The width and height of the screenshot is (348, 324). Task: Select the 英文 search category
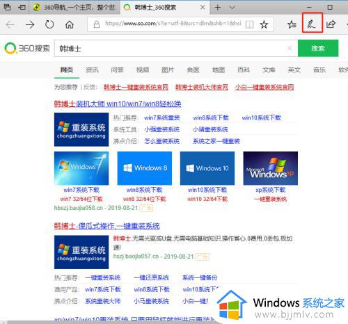(x=294, y=70)
